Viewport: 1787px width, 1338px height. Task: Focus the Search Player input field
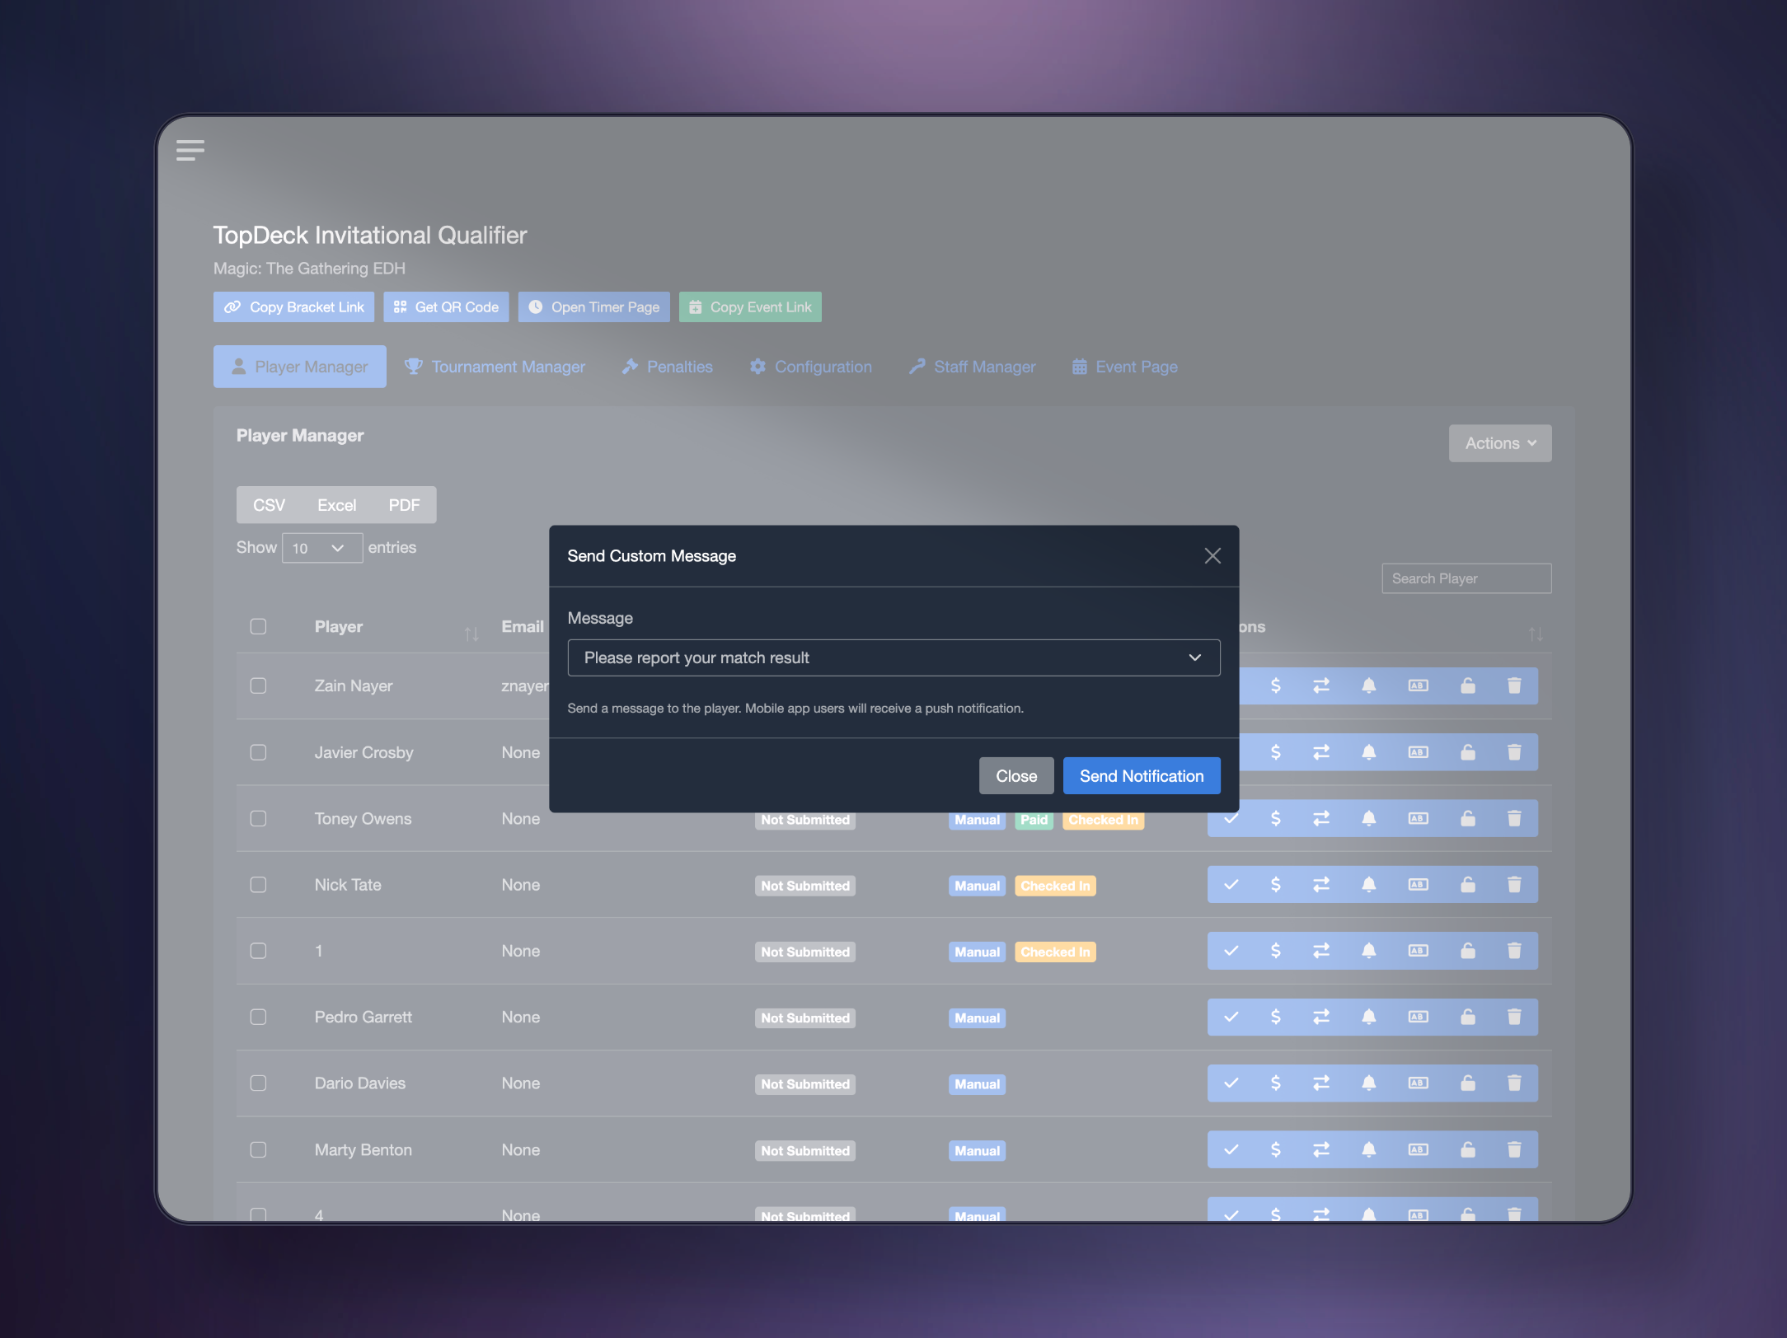point(1466,578)
